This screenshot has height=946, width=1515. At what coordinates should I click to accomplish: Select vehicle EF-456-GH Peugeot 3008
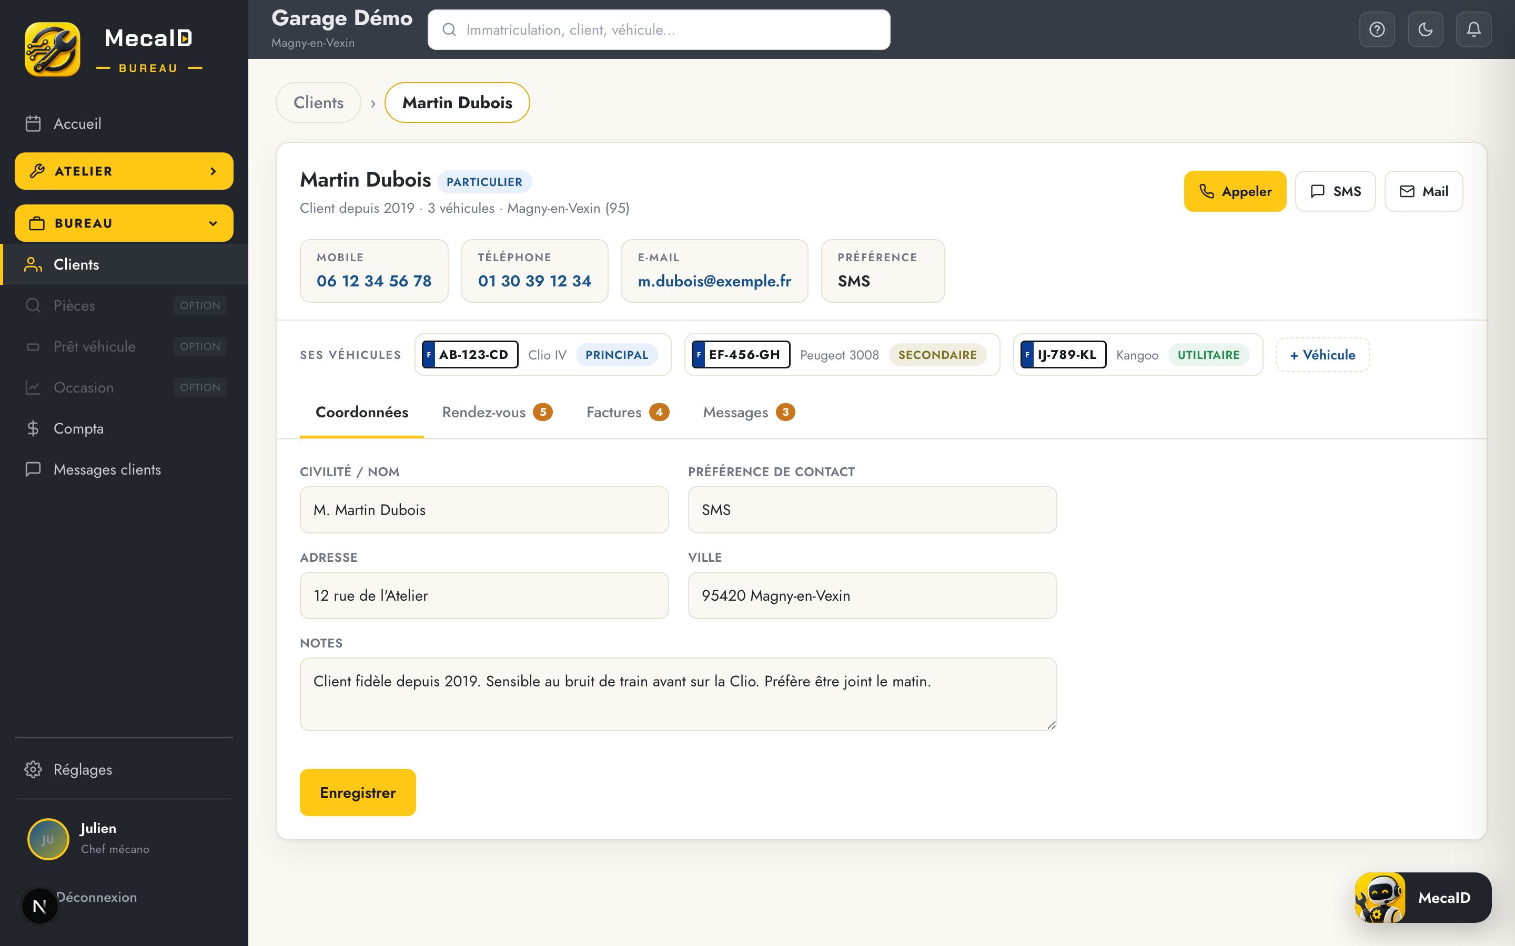(841, 355)
